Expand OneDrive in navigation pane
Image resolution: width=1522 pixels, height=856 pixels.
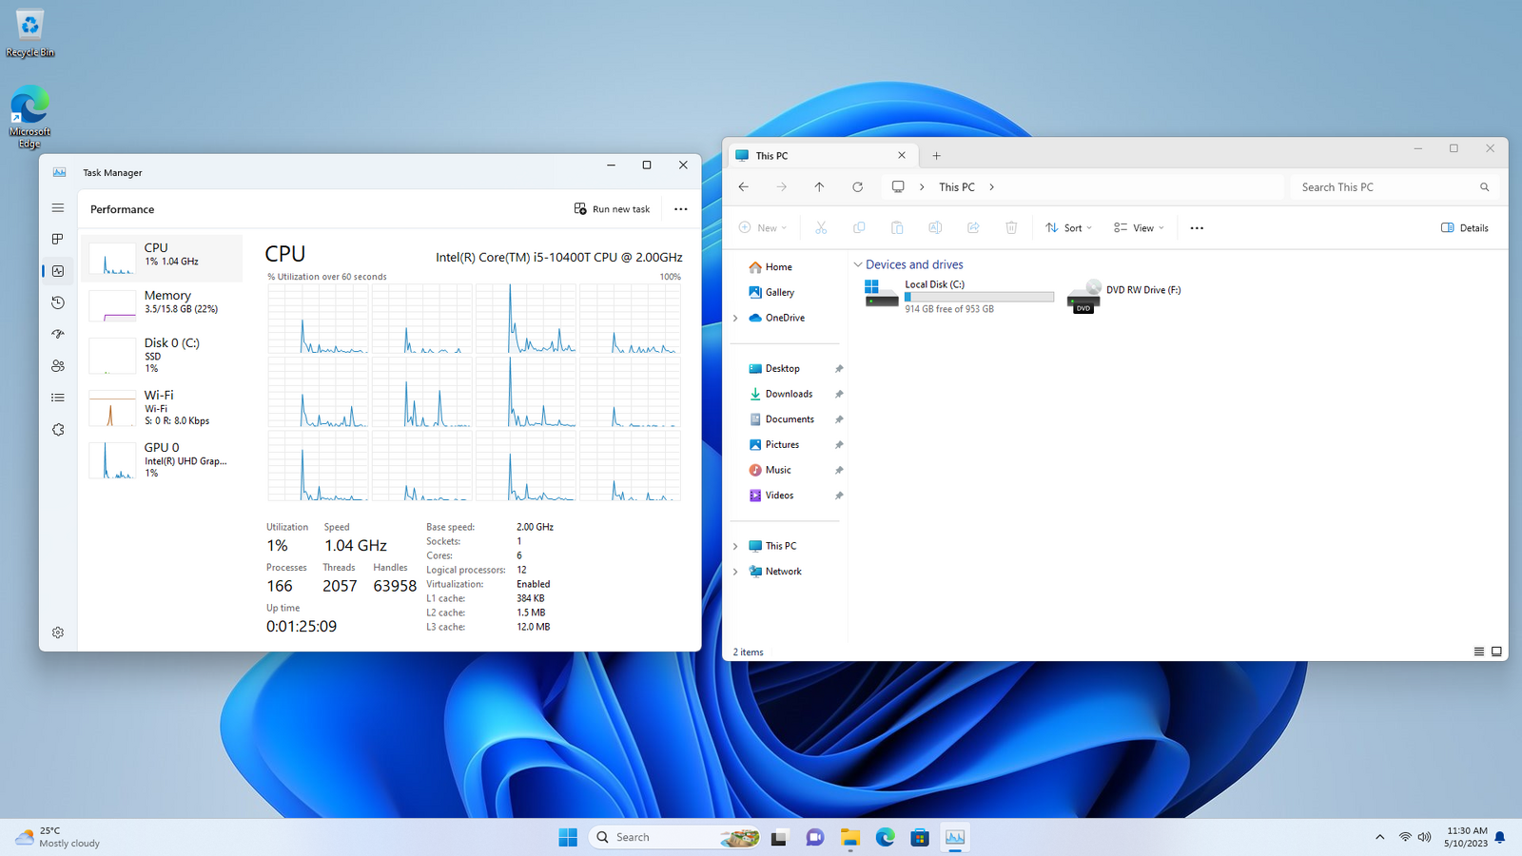[735, 319]
